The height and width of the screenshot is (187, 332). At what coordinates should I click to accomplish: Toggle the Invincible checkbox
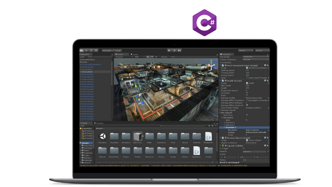pyautogui.click(x=247, y=93)
